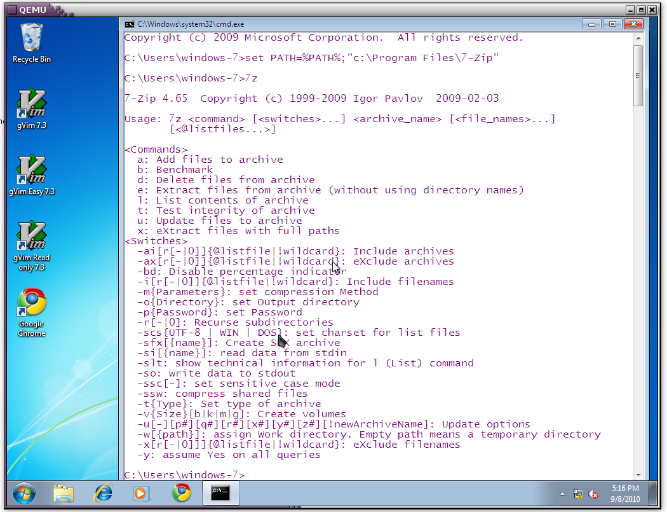Click the last command prompt line

pos(184,475)
